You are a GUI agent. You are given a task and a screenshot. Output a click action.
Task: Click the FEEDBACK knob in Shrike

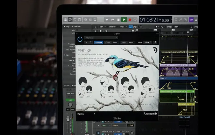tap(111, 88)
